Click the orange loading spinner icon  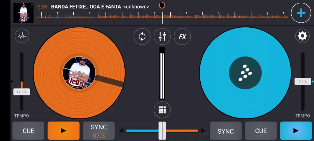162,5
